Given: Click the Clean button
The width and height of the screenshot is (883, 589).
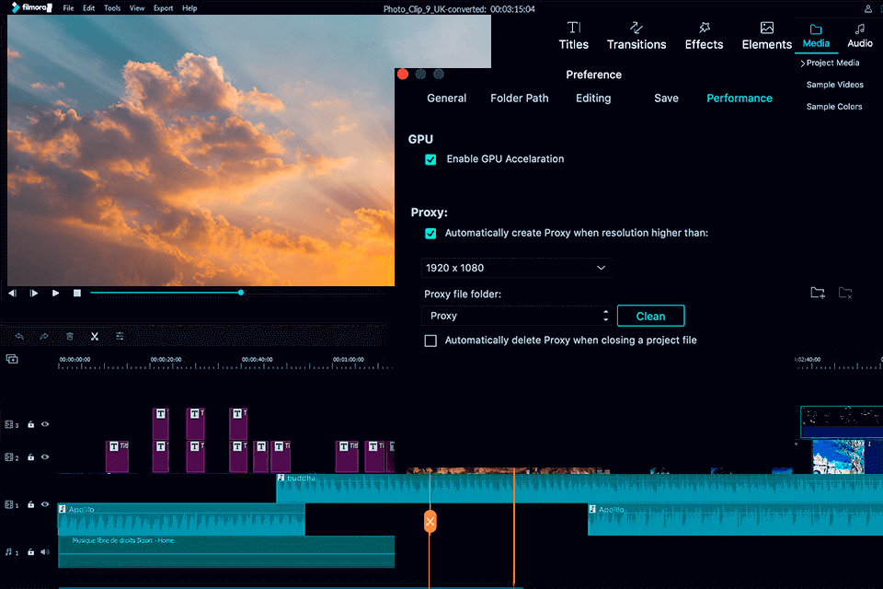Looking at the screenshot, I should (x=650, y=316).
